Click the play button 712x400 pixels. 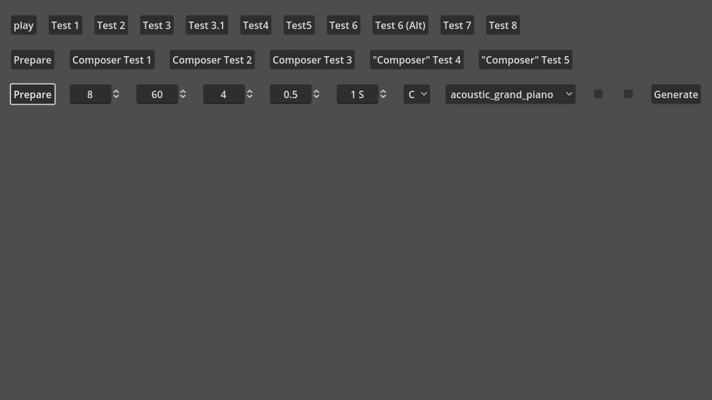(x=23, y=25)
